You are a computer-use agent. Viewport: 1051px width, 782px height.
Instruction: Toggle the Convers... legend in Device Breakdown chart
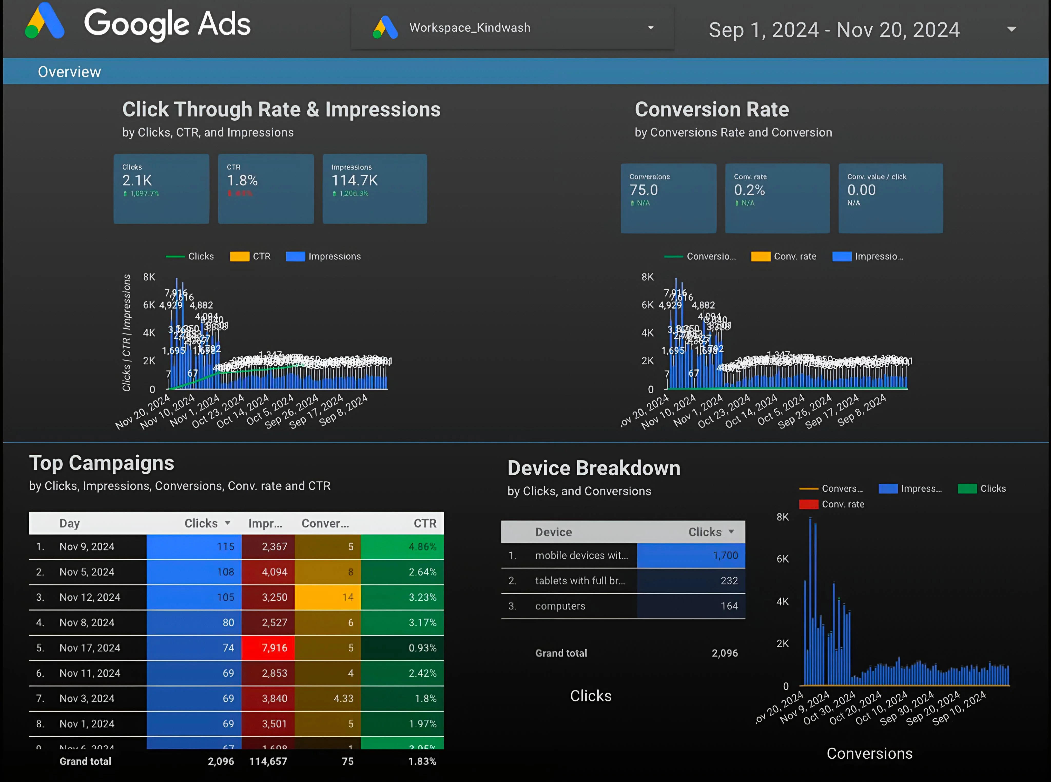click(x=831, y=488)
